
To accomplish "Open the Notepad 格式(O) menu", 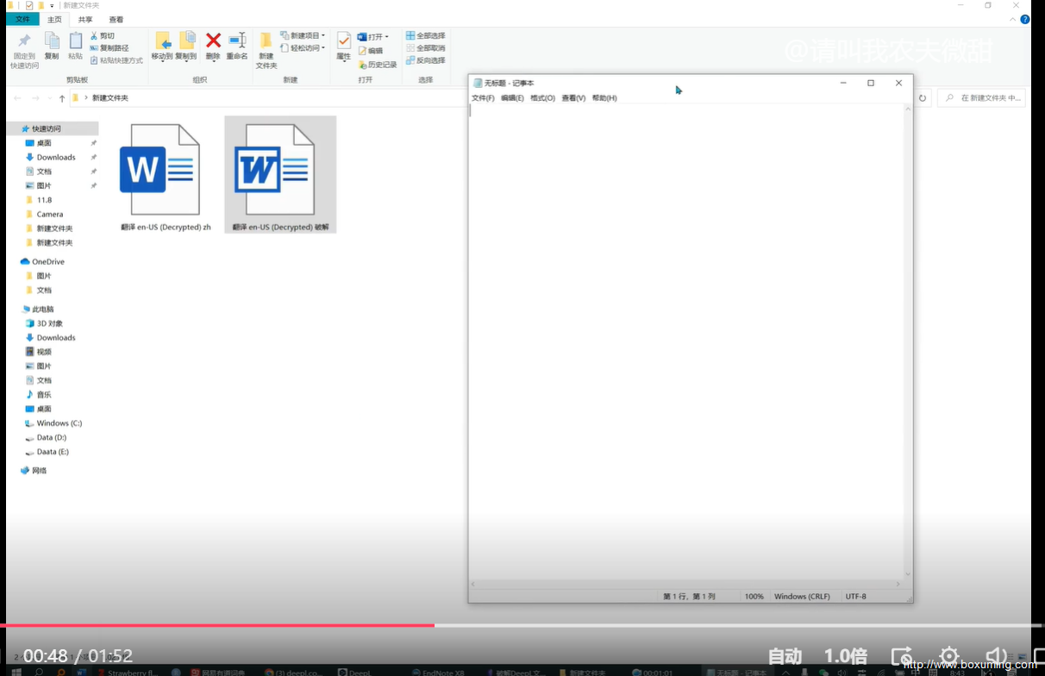I will (x=542, y=98).
